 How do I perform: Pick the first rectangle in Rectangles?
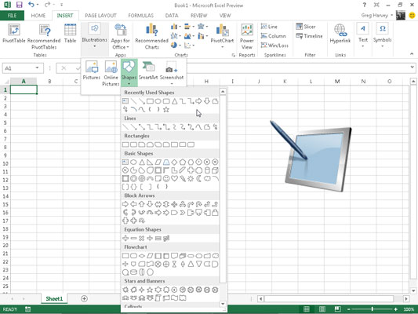coord(125,144)
